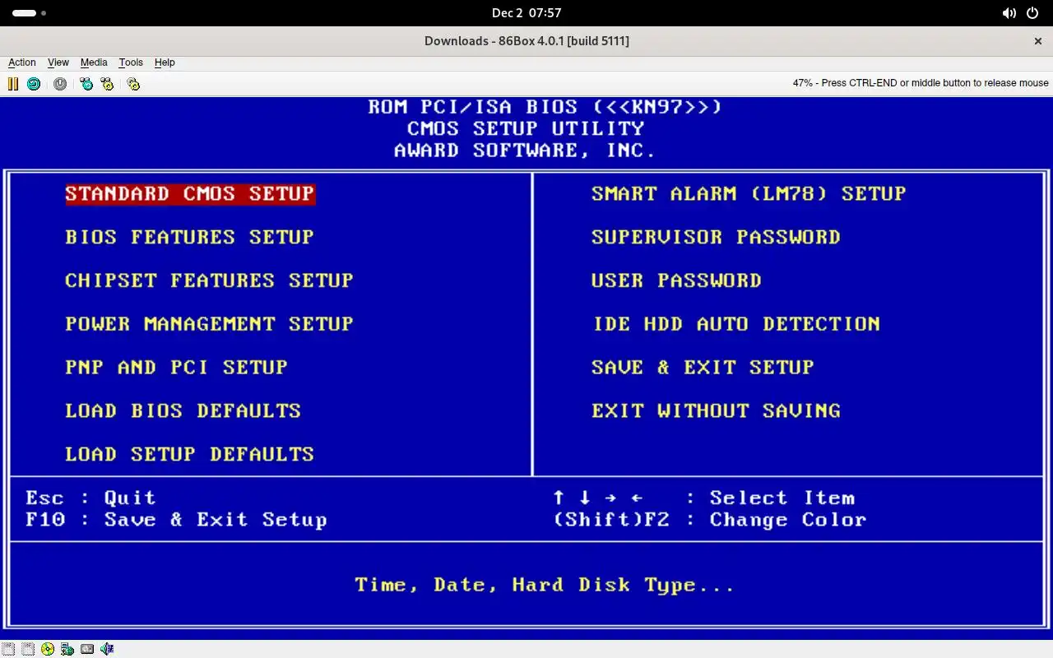Pause the emulated machine
Viewport: 1053px width, 658px height.
coord(13,83)
